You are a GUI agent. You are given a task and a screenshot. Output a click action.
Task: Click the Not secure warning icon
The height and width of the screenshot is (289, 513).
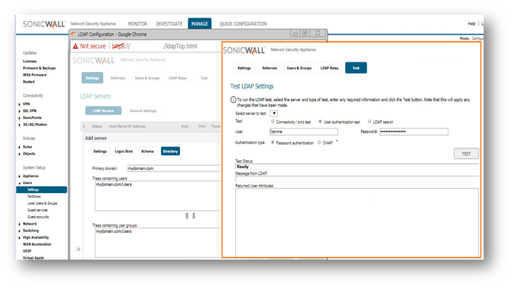(74, 46)
